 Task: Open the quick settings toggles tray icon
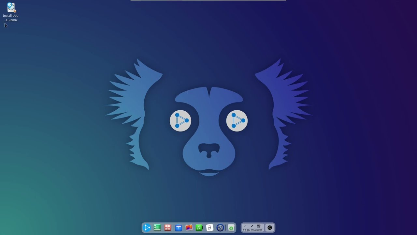tap(259, 226)
